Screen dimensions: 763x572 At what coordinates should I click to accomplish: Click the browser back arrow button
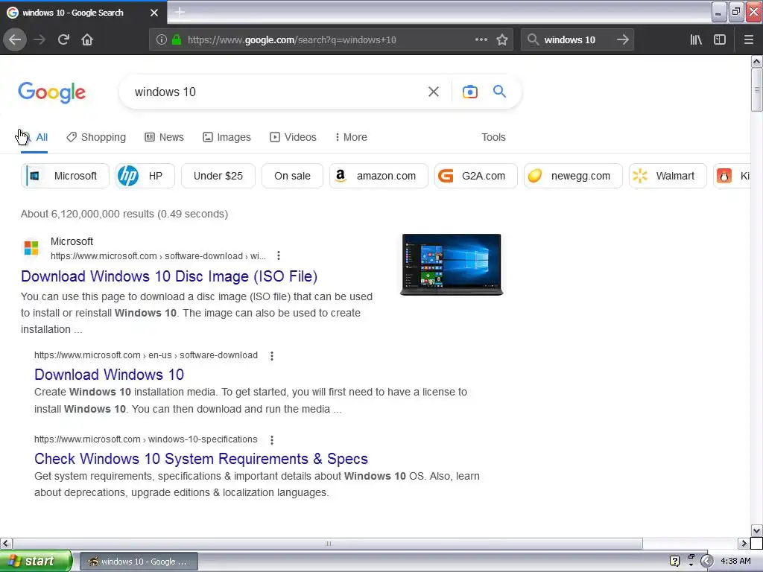click(15, 39)
